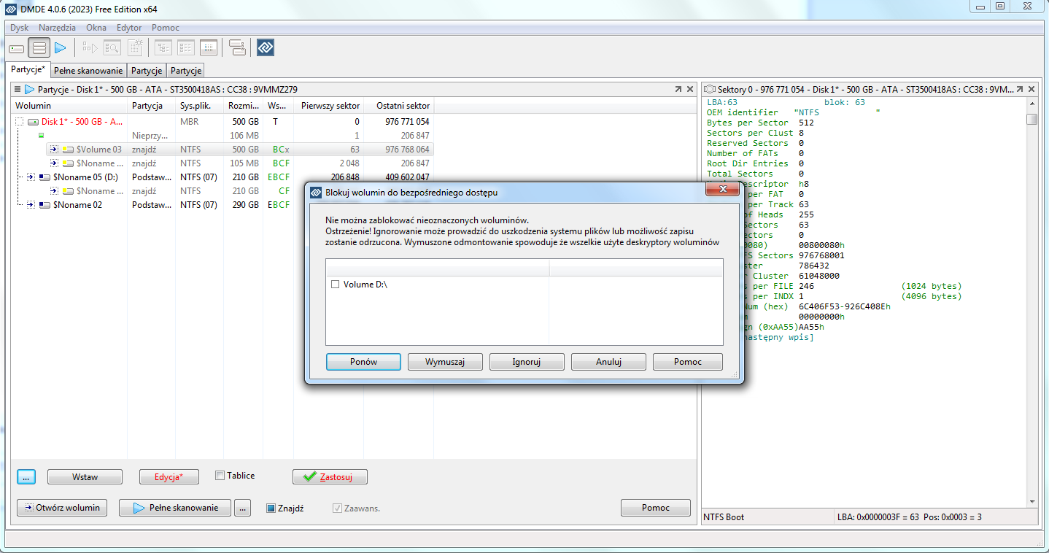The width and height of the screenshot is (1049, 553).
Task: Toggle the Zaawans. checkbox
Action: (x=337, y=508)
